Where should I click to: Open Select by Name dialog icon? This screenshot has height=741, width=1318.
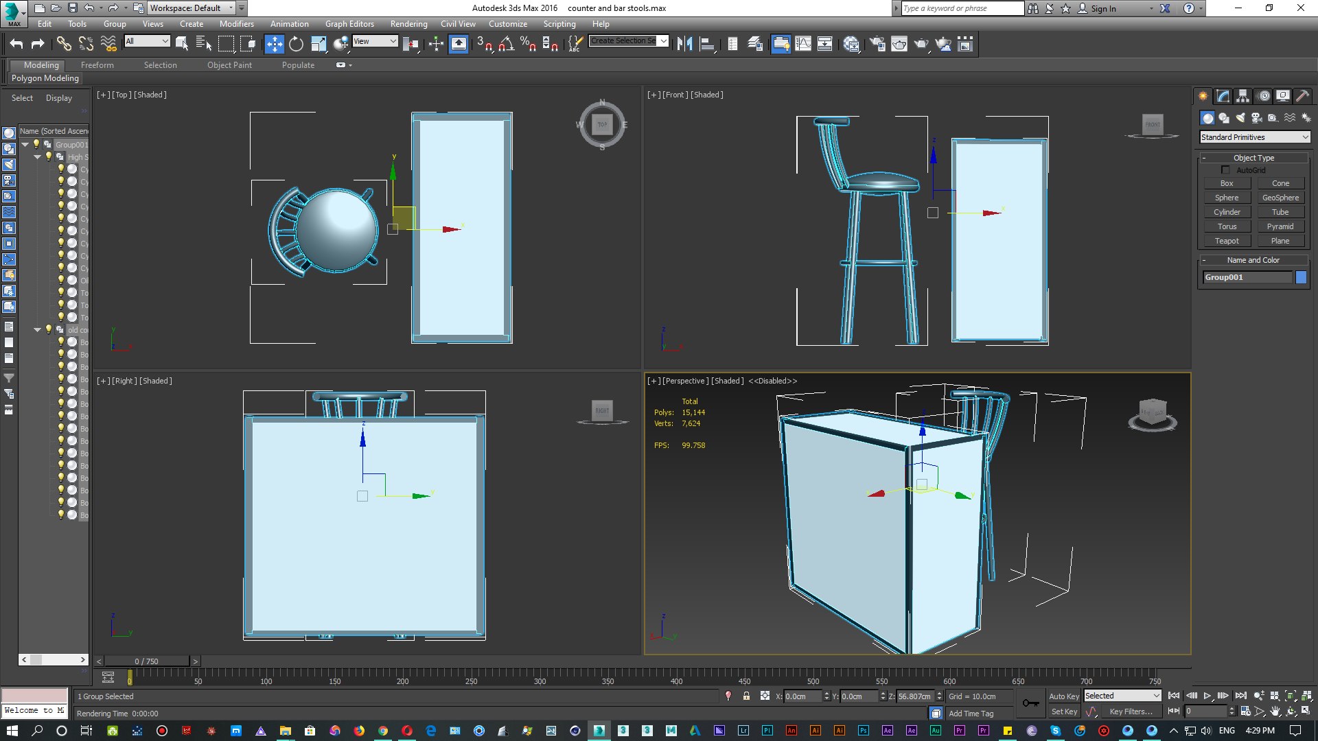204,45
